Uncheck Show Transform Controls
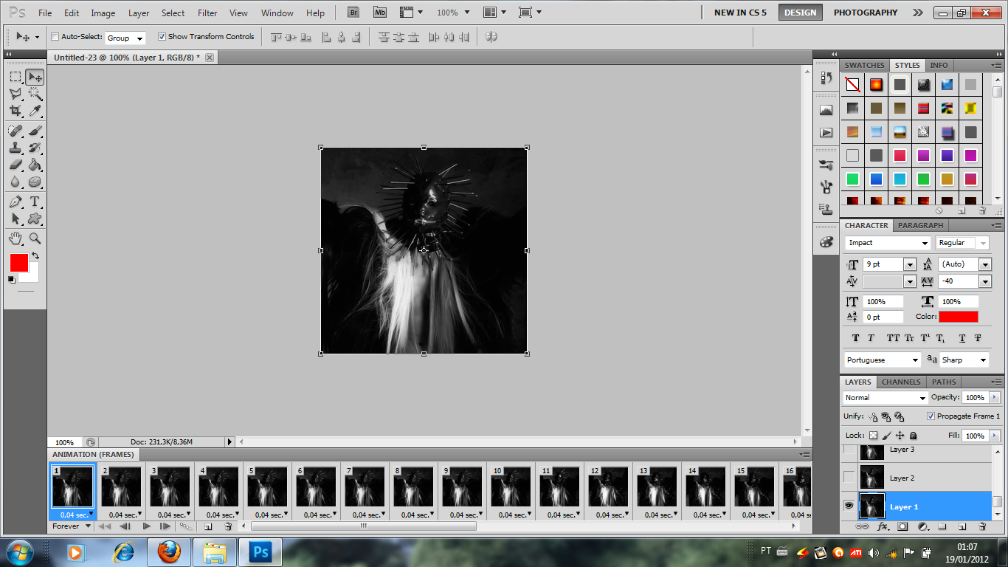This screenshot has height=567, width=1008. (162, 37)
